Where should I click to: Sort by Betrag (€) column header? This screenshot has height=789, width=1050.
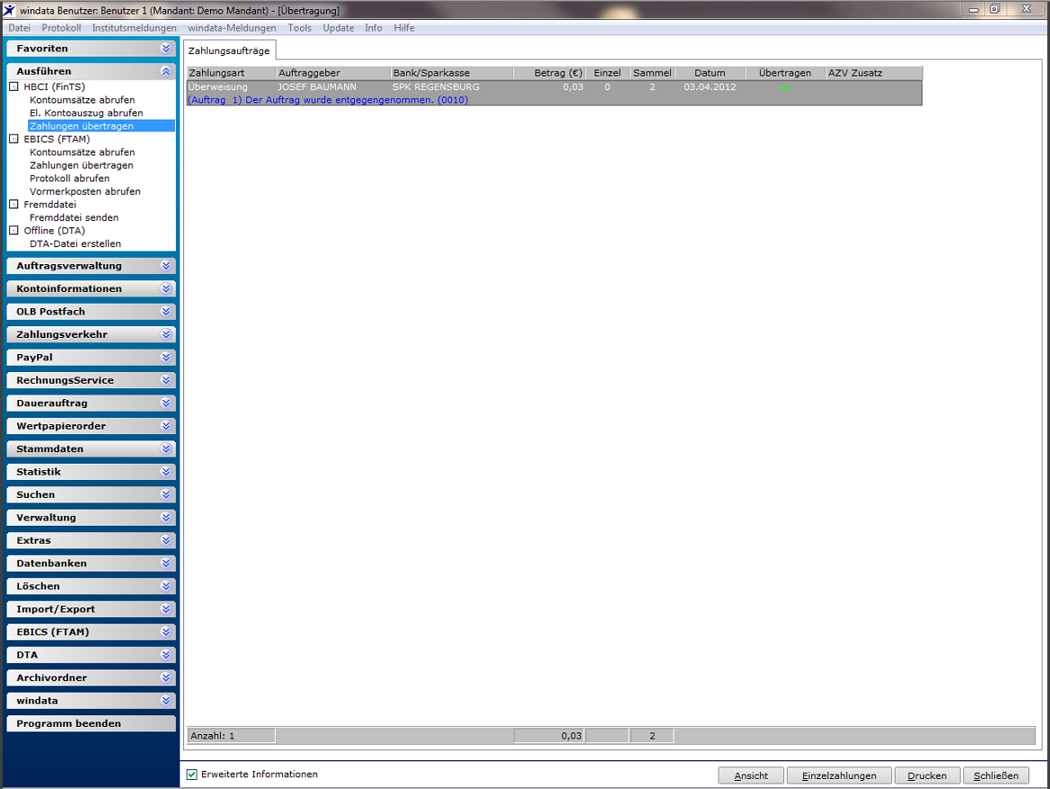[x=549, y=73]
